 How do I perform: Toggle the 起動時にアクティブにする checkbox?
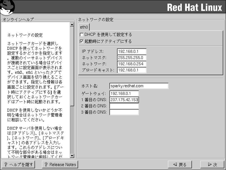tap(82, 42)
